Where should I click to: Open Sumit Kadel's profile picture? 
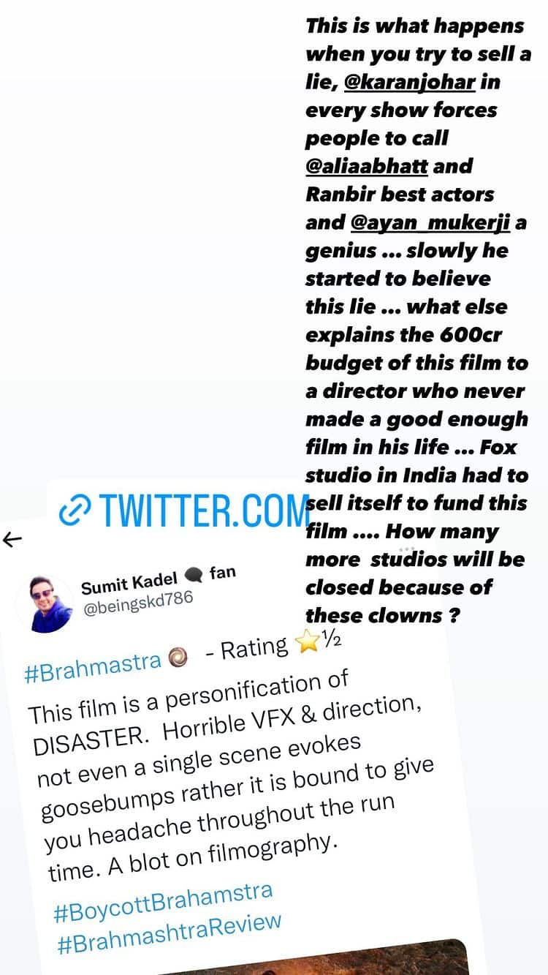pyautogui.click(x=52, y=603)
